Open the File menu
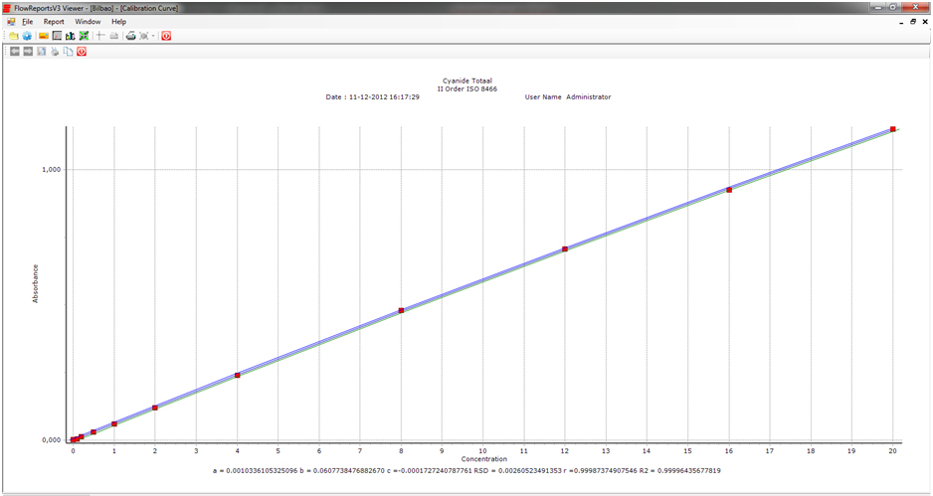The width and height of the screenshot is (933, 496). pos(27,21)
